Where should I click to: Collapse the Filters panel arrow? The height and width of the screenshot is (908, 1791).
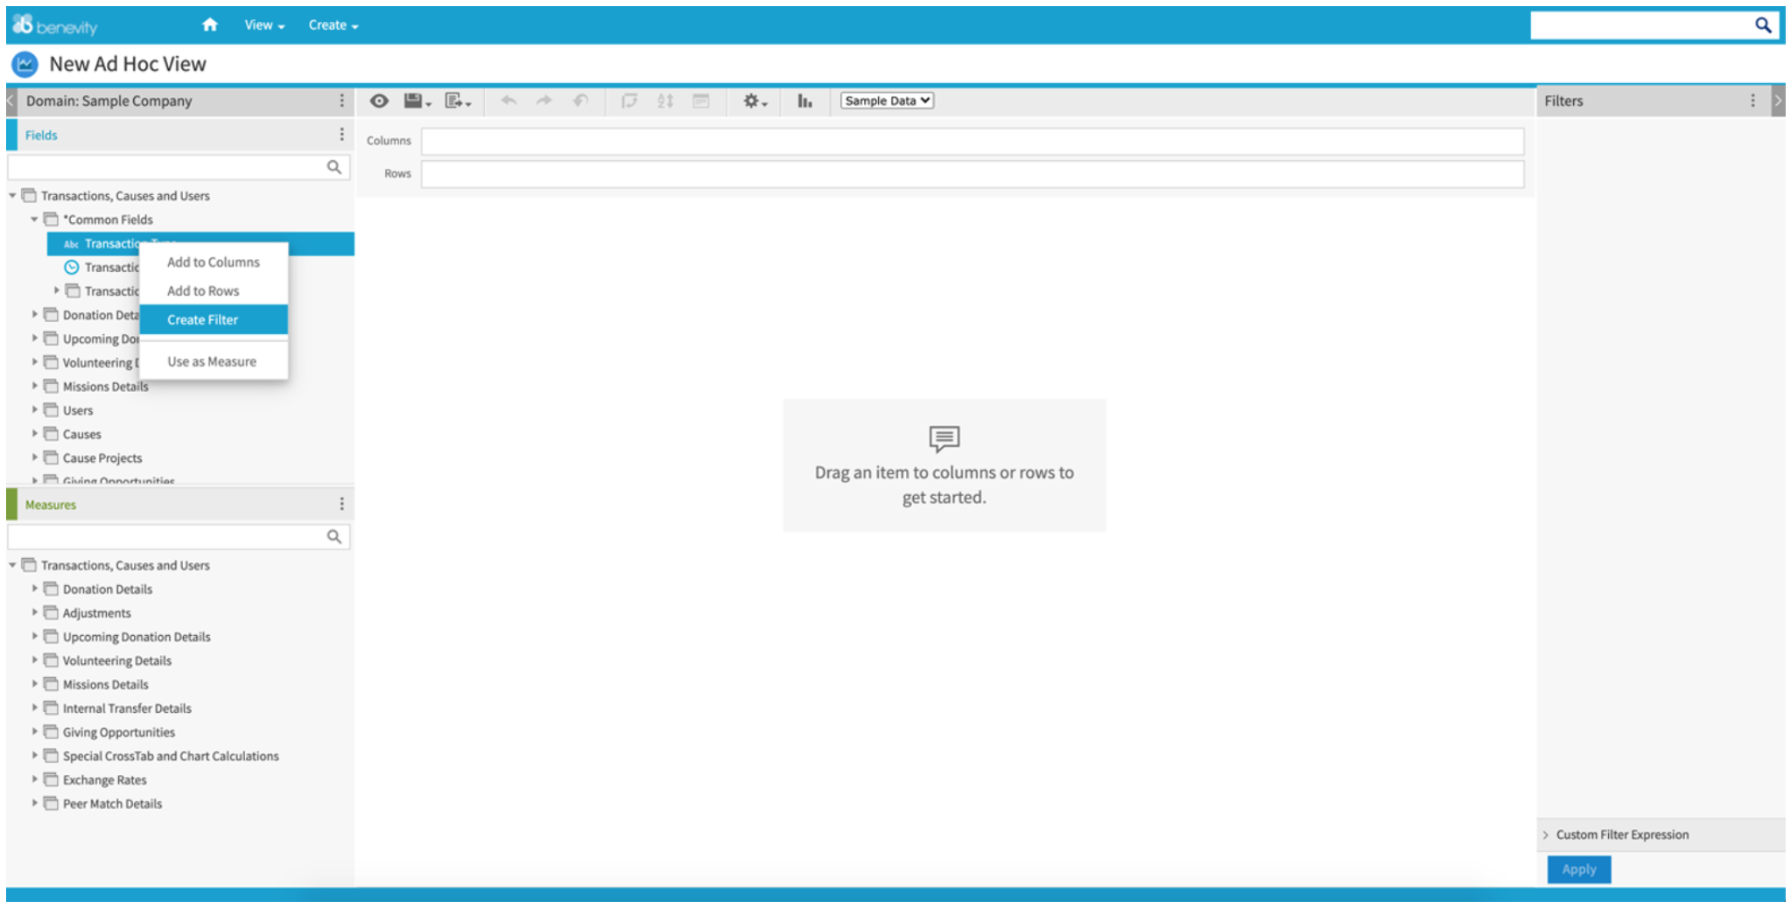coord(1778,101)
